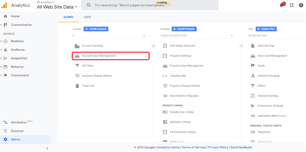
Task: Click the Create Property button
Action: tap(184, 29)
